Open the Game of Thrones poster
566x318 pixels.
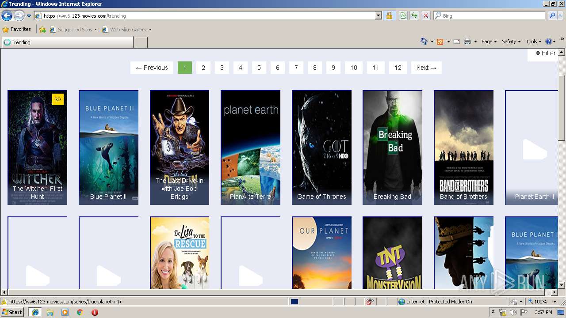[321, 148]
